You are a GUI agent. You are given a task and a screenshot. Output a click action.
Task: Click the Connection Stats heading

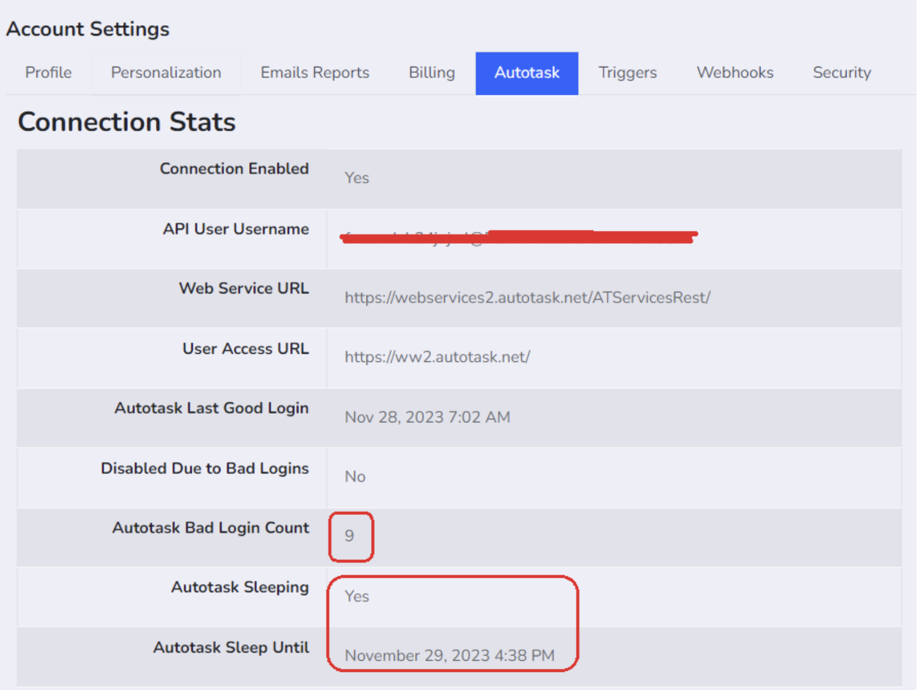click(127, 122)
